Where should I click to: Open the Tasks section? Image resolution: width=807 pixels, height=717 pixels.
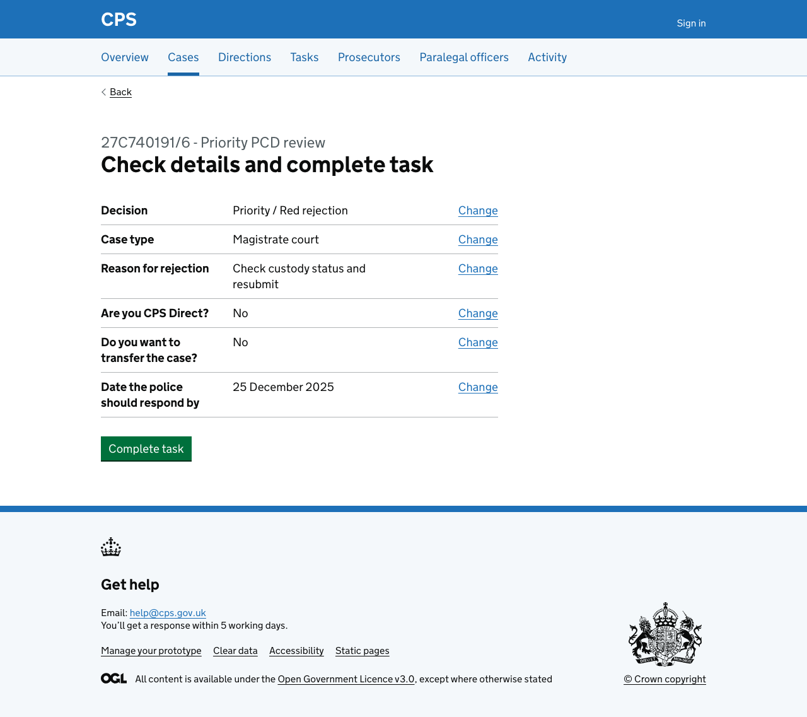pyautogui.click(x=305, y=56)
